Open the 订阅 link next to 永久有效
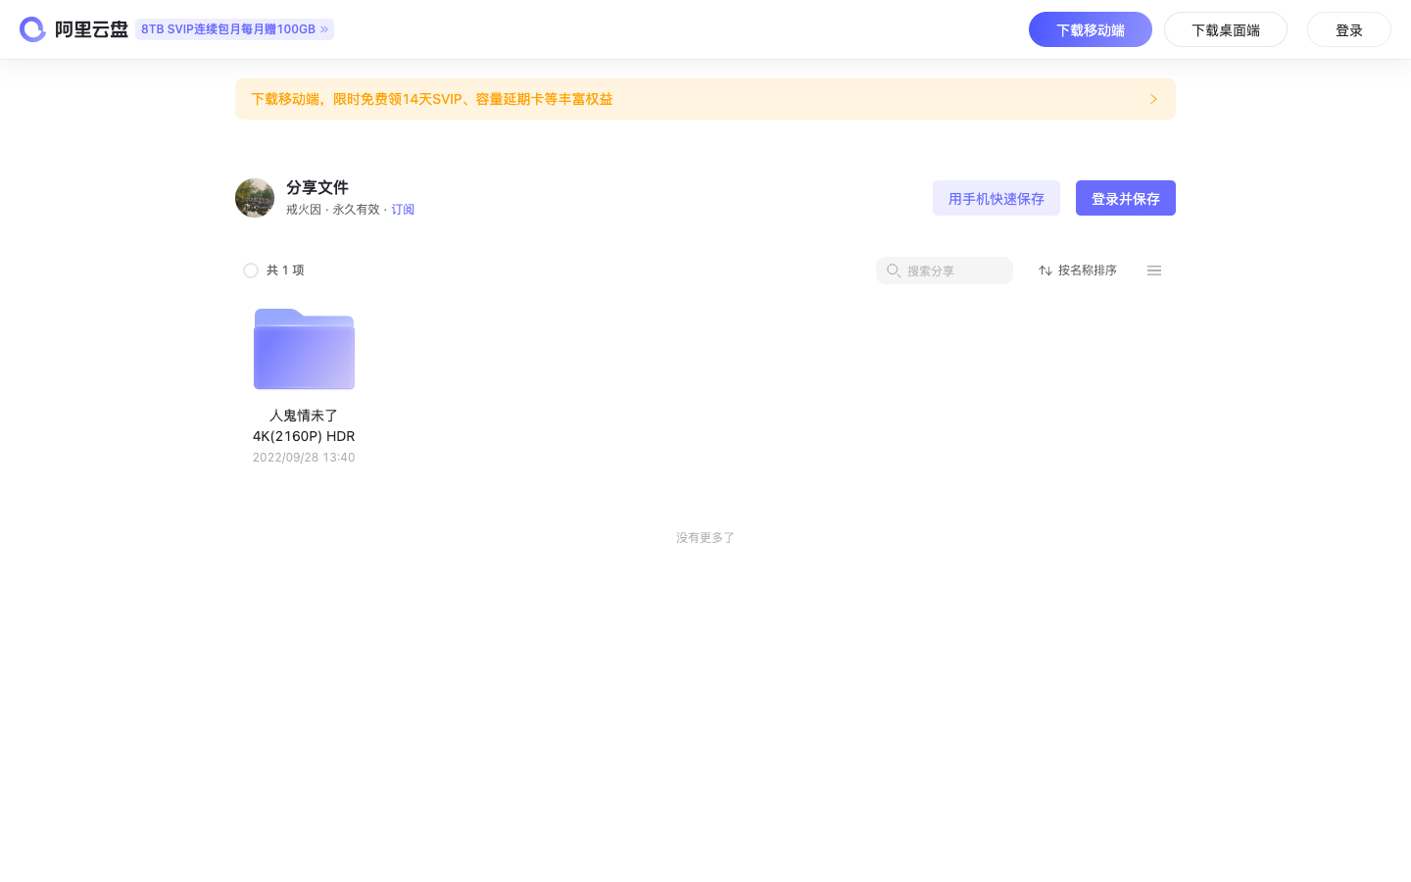Viewport: 1411px width, 882px height. pos(403,209)
